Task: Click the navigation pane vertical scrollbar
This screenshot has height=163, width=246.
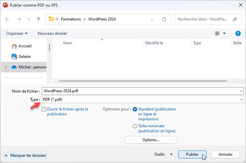Action: [49, 47]
